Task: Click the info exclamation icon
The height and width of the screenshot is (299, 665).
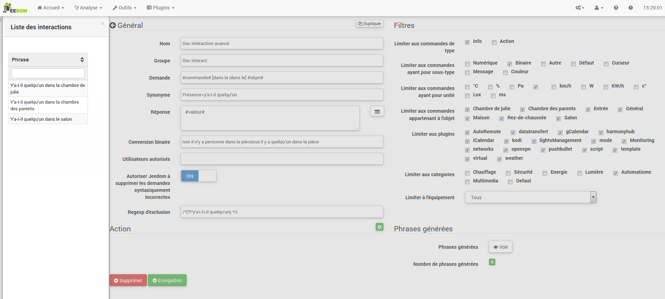Action: click(630, 8)
